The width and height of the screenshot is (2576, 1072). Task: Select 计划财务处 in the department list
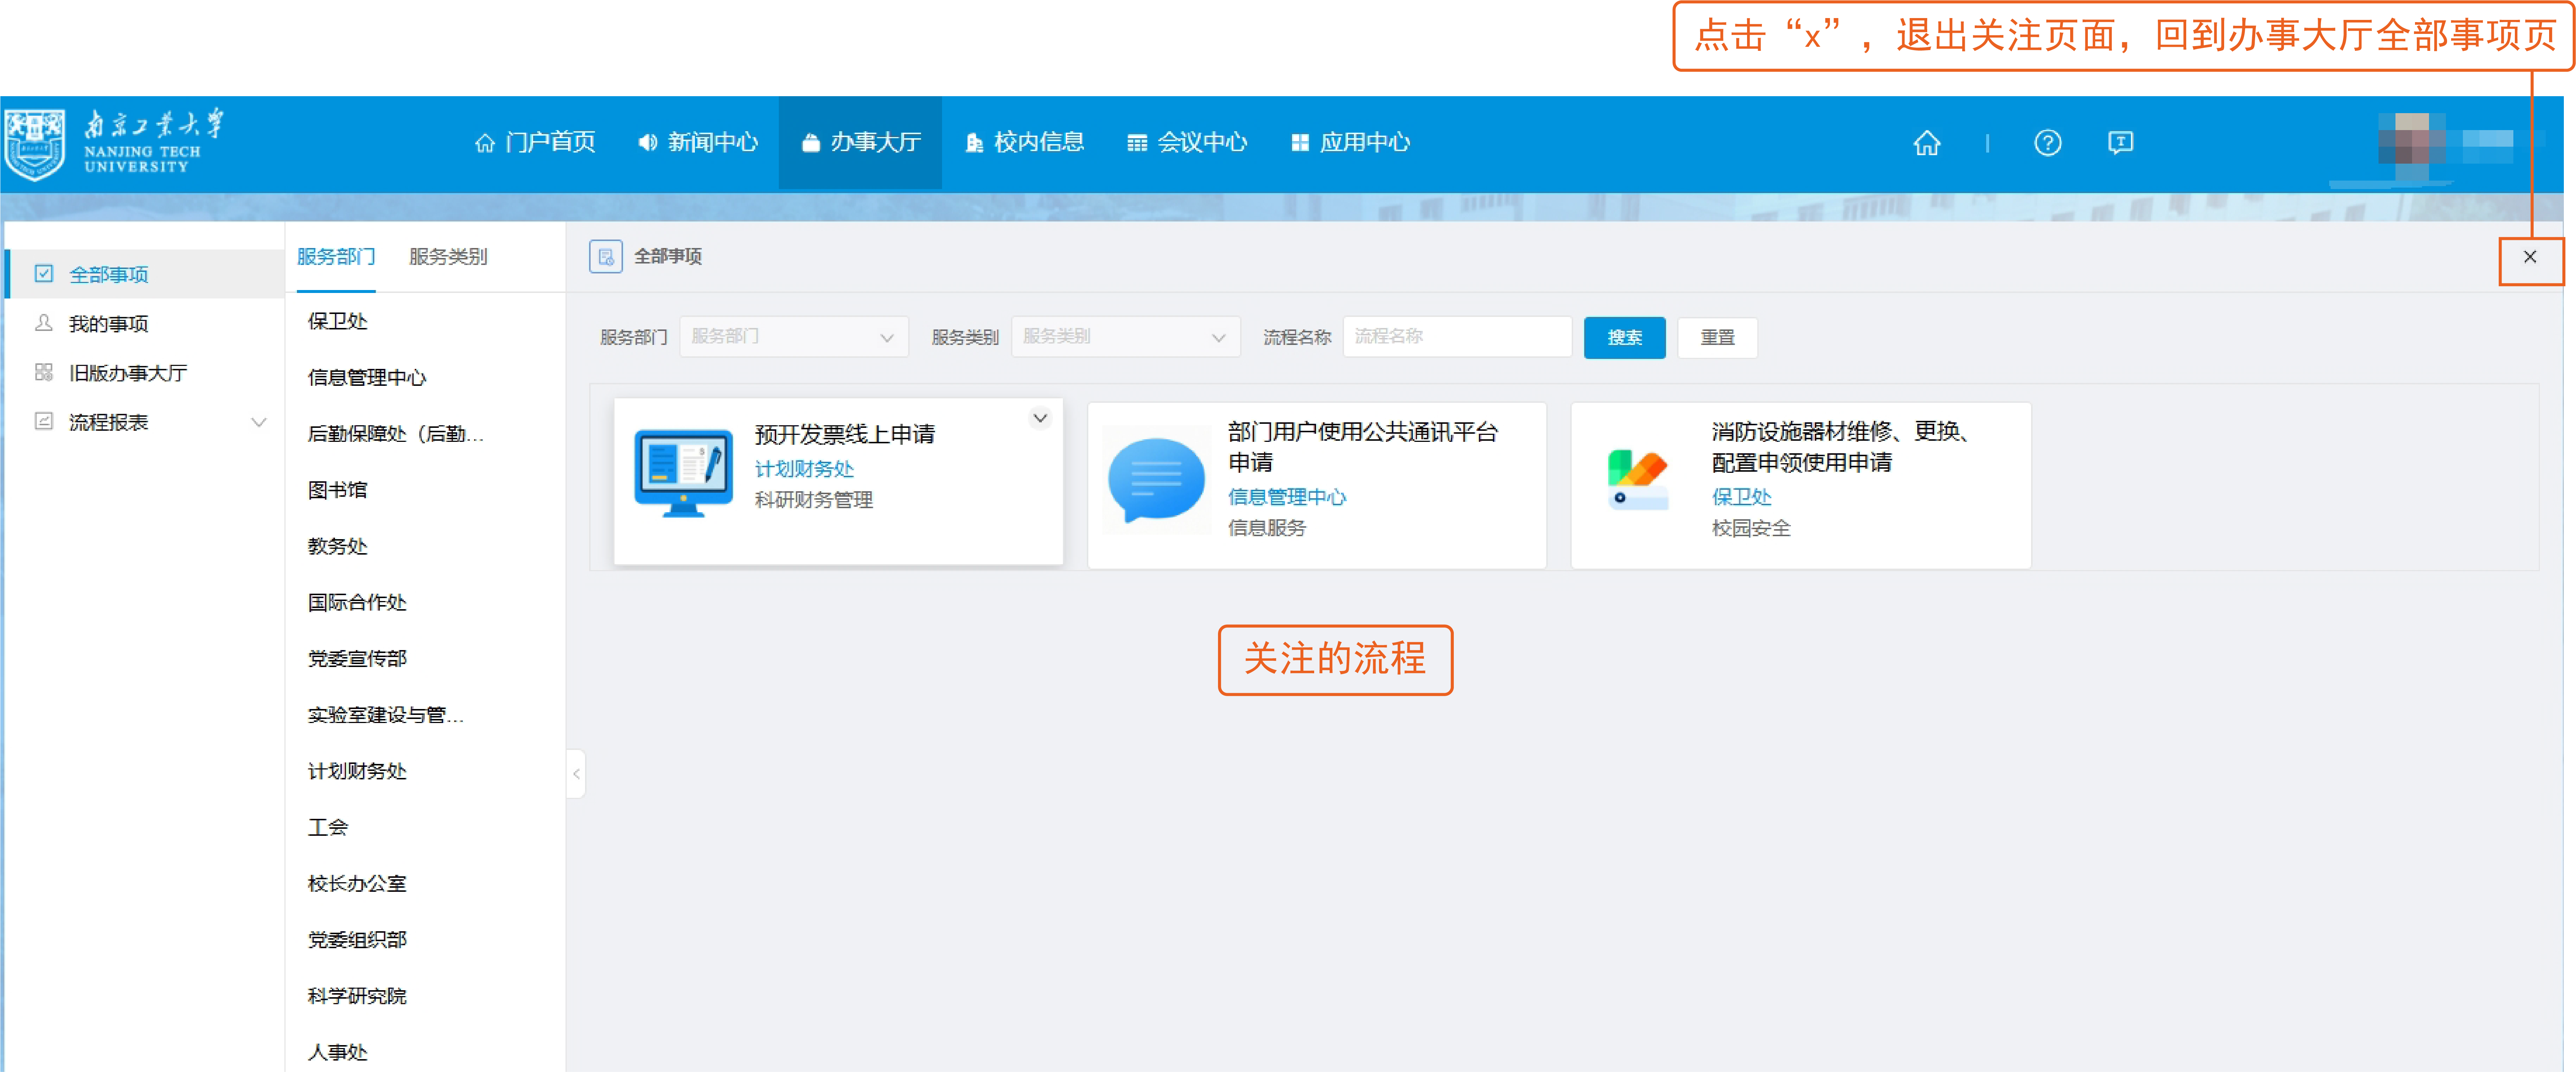(x=357, y=771)
